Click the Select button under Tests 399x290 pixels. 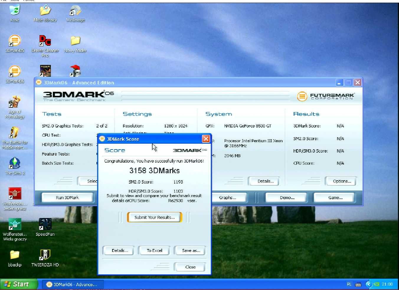coord(88,181)
